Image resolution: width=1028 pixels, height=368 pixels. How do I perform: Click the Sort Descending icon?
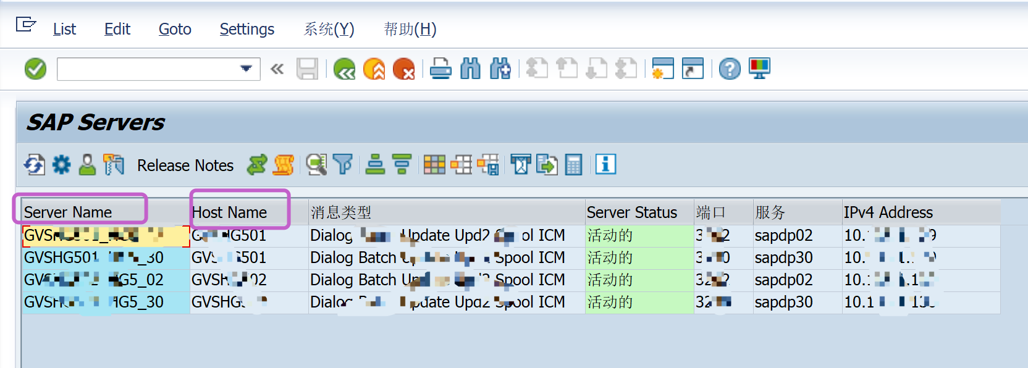(402, 165)
